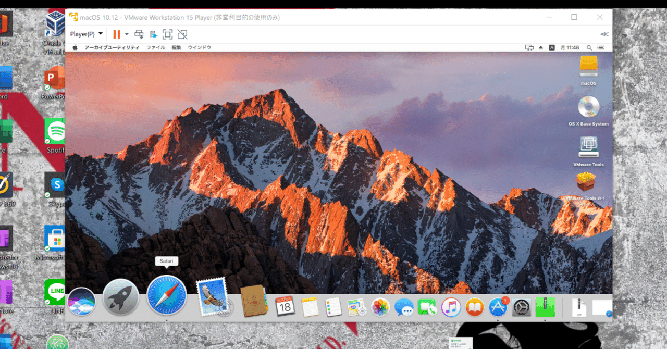Screen dimensions: 667x349
Task: Expand the Player(P) dropdown menu
Action: tap(87, 34)
